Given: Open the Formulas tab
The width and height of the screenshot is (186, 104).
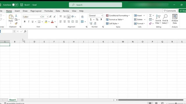Looking at the screenshot, I should [x=49, y=11].
